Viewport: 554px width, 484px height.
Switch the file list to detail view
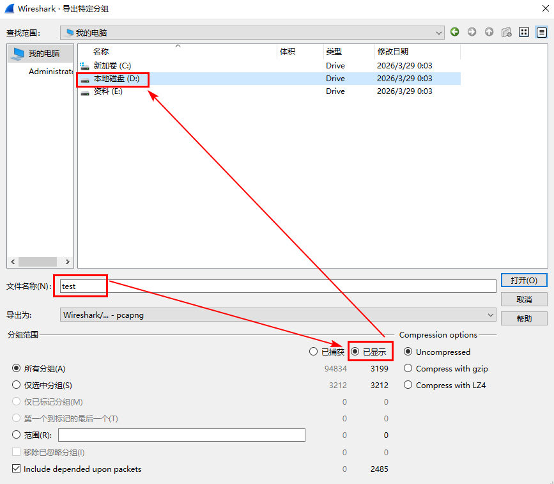[541, 32]
